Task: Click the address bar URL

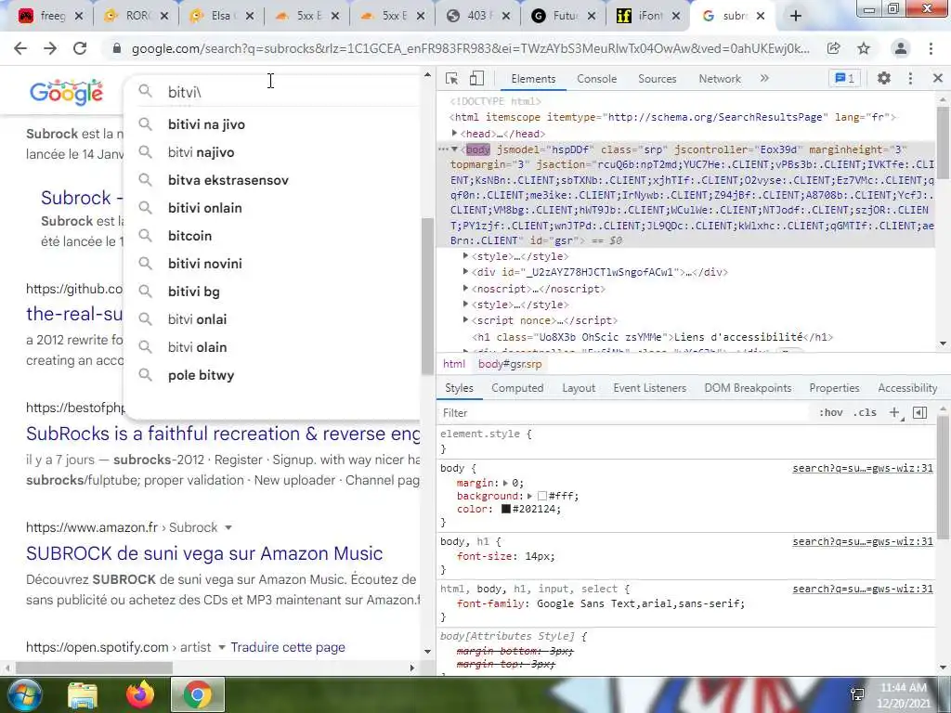Action: [470, 48]
